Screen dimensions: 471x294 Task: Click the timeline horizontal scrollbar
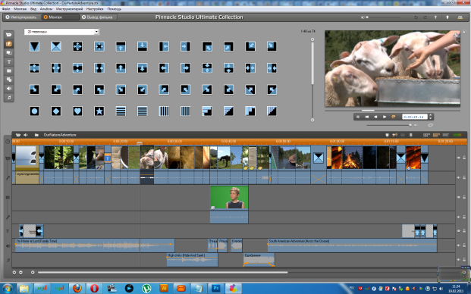[162, 272]
